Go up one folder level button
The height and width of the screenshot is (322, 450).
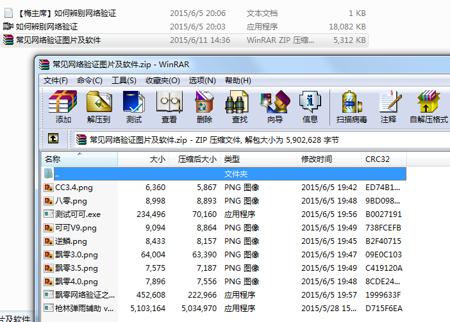(x=53, y=138)
